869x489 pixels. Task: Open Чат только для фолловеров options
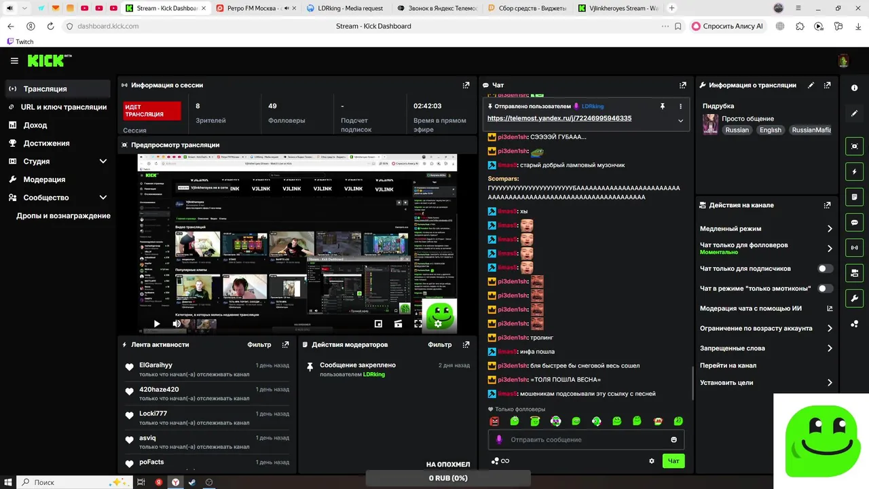click(766, 249)
